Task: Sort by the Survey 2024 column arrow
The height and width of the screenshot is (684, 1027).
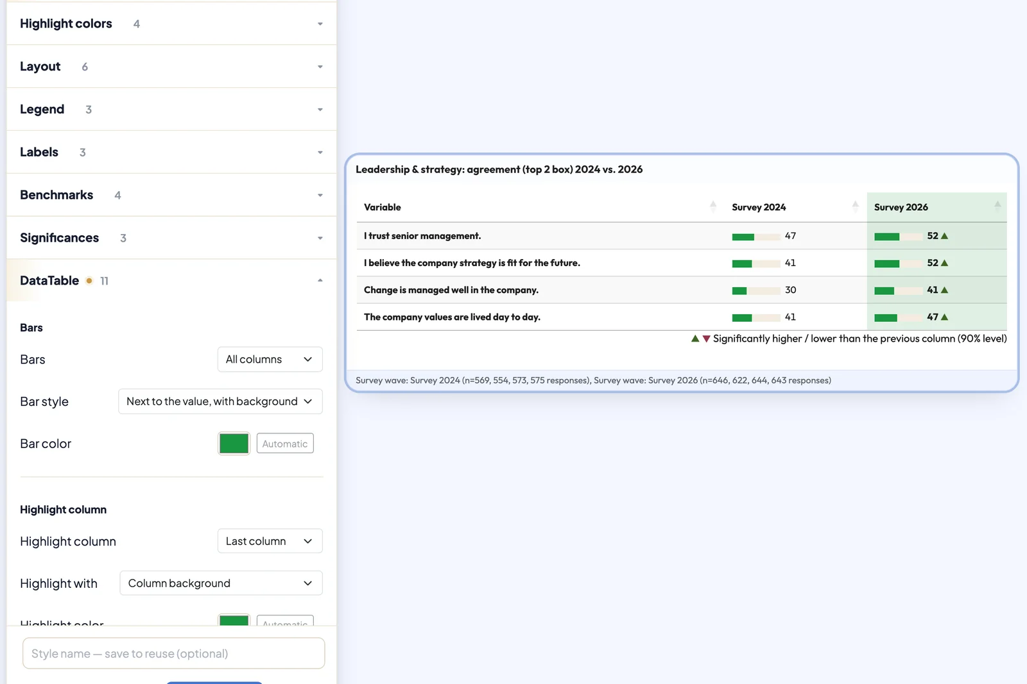Action: (855, 206)
